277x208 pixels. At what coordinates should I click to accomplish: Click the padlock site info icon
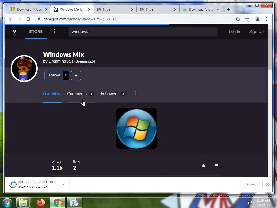pyautogui.click(x=39, y=19)
